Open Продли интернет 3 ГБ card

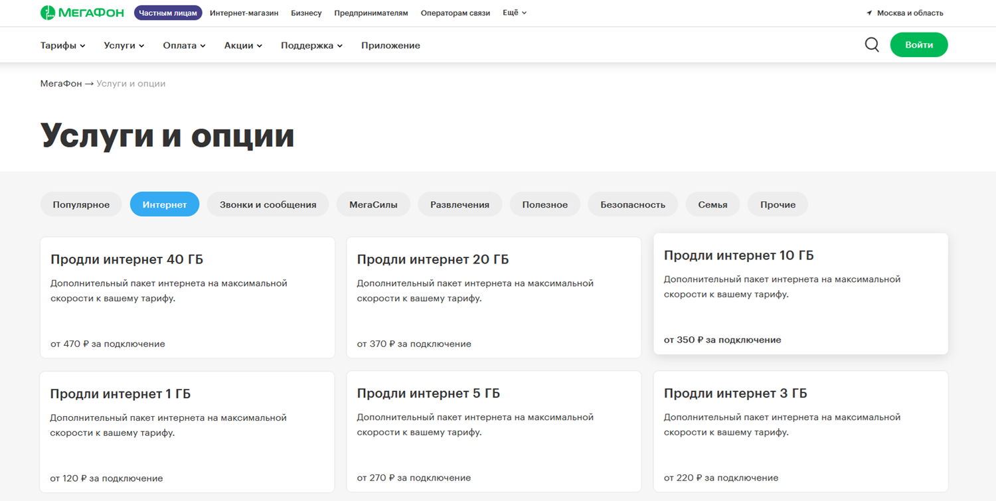coord(801,431)
